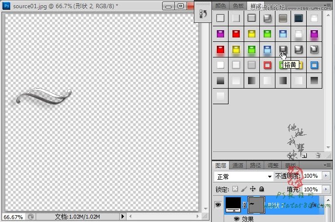Switch to the 色板 tab
This screenshot has width=335, height=222.
[238, 6]
